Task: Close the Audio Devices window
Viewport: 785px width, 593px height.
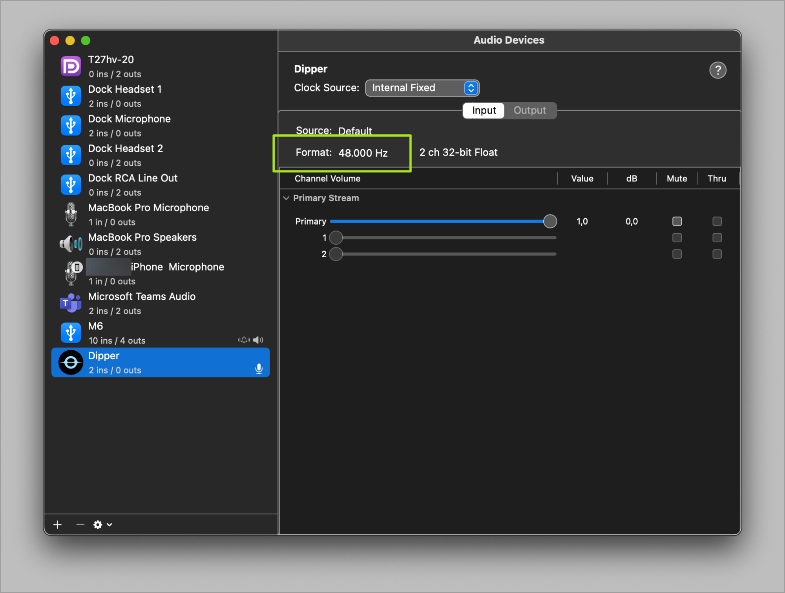Action: (55, 40)
